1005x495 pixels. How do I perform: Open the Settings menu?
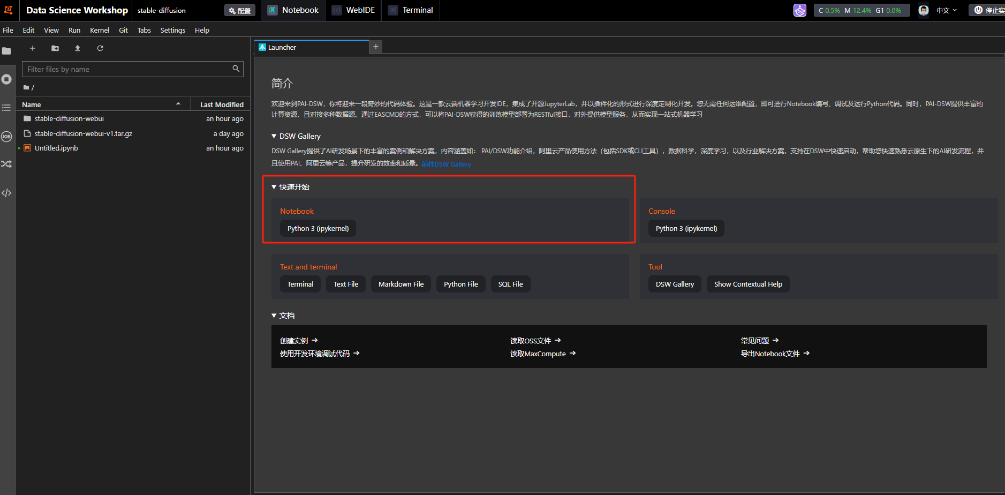point(172,30)
